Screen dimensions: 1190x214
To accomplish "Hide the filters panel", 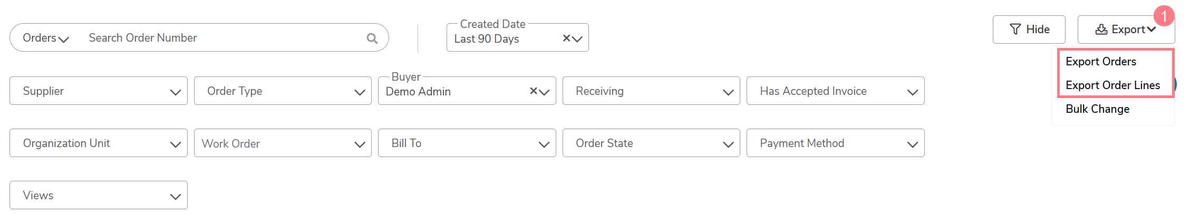I will (1029, 30).
